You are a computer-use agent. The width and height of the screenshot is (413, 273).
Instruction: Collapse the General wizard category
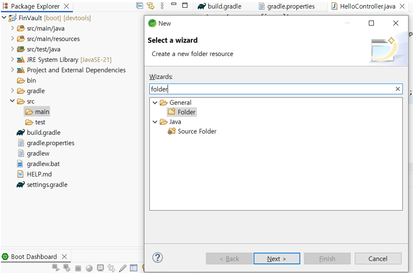pyautogui.click(x=155, y=102)
